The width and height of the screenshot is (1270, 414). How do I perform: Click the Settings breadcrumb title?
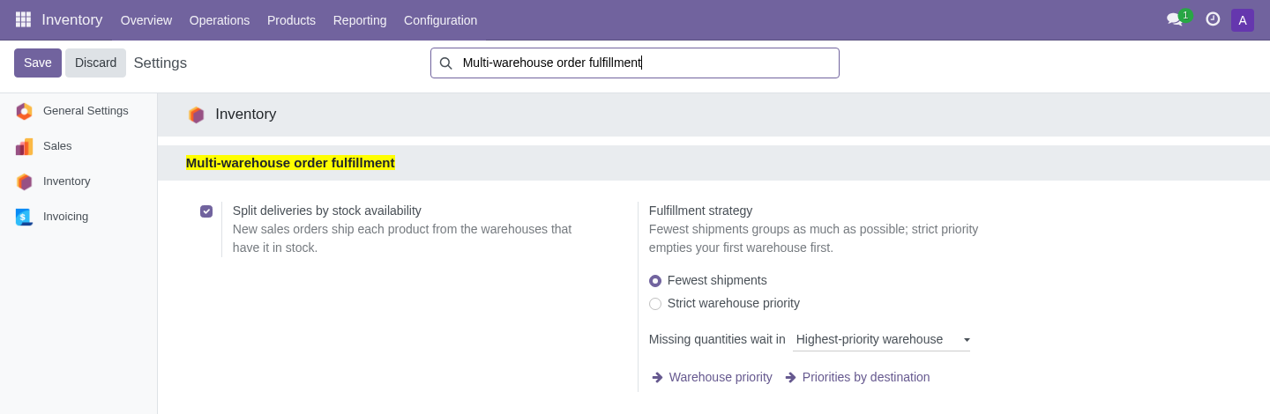(x=161, y=63)
